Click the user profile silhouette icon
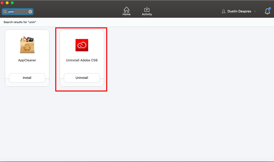 click(224, 11)
